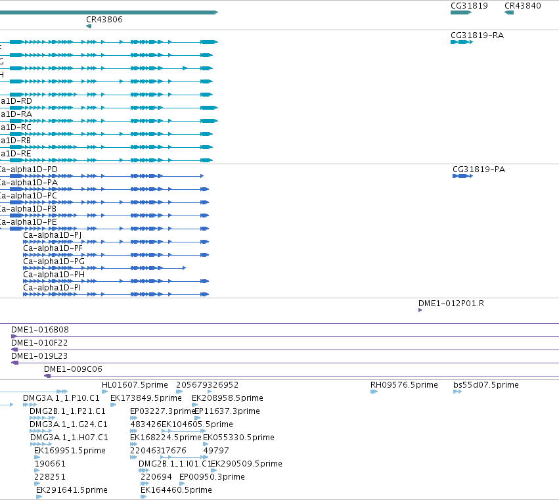Select the a1D-RA transcript label
This screenshot has height=500, width=559.
click(16, 114)
